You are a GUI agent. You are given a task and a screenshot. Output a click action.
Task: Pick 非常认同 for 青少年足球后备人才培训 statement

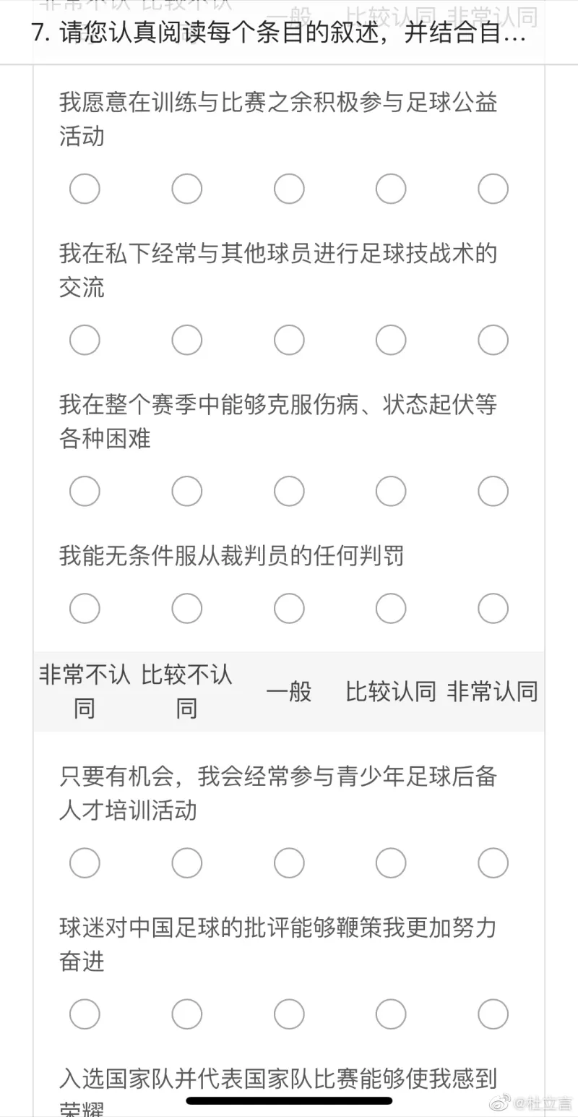[x=493, y=863]
